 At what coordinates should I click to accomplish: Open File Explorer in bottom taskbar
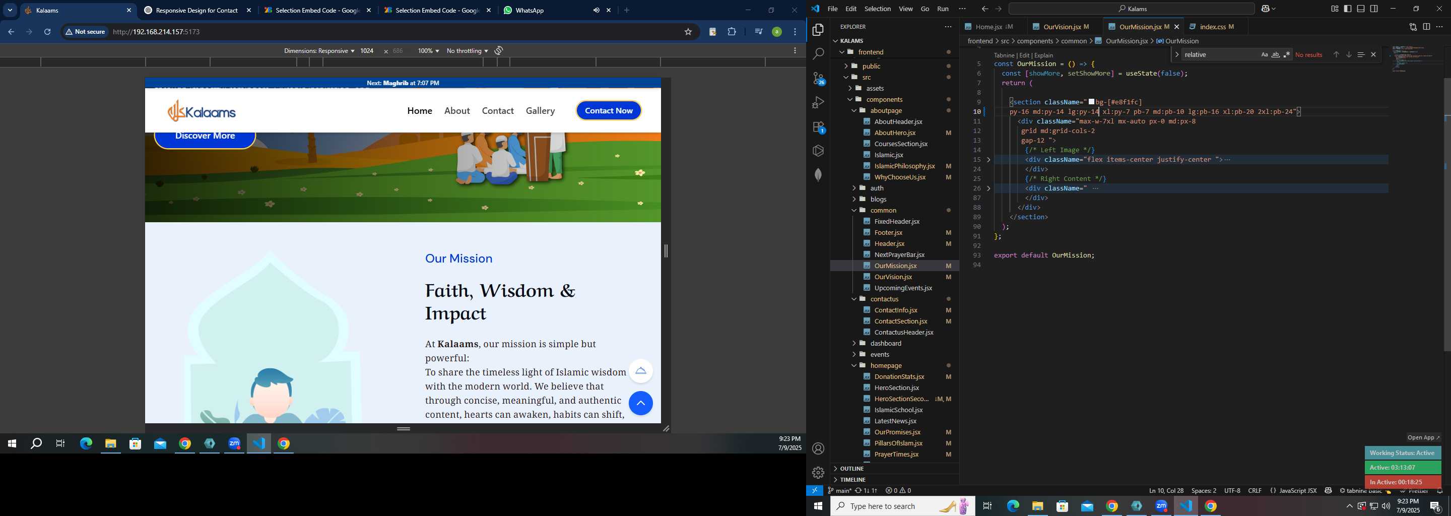click(x=1037, y=506)
